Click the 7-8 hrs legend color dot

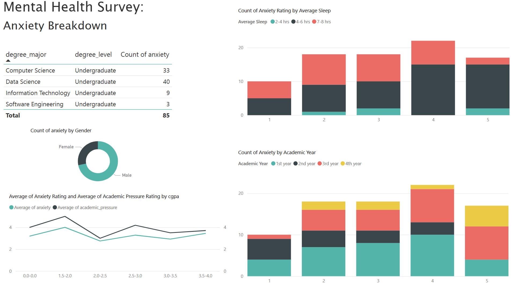pos(314,22)
